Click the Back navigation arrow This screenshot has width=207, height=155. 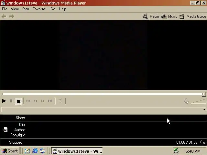point(4,16)
